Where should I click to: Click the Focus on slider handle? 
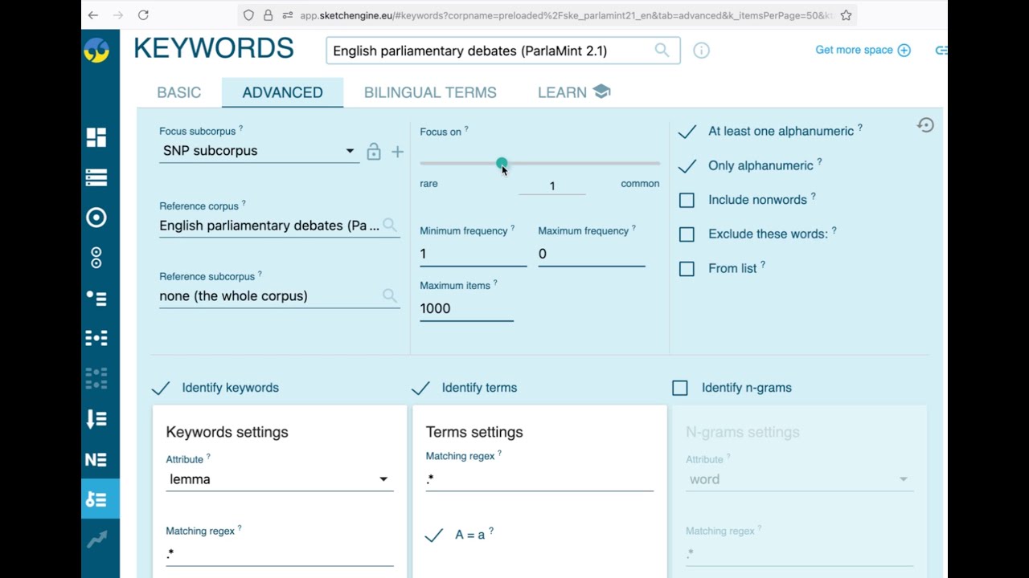click(x=502, y=163)
